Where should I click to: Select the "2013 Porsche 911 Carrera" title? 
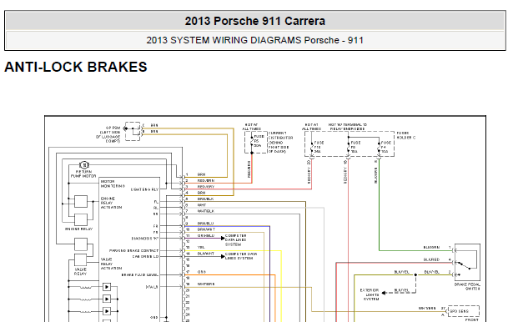click(x=254, y=21)
